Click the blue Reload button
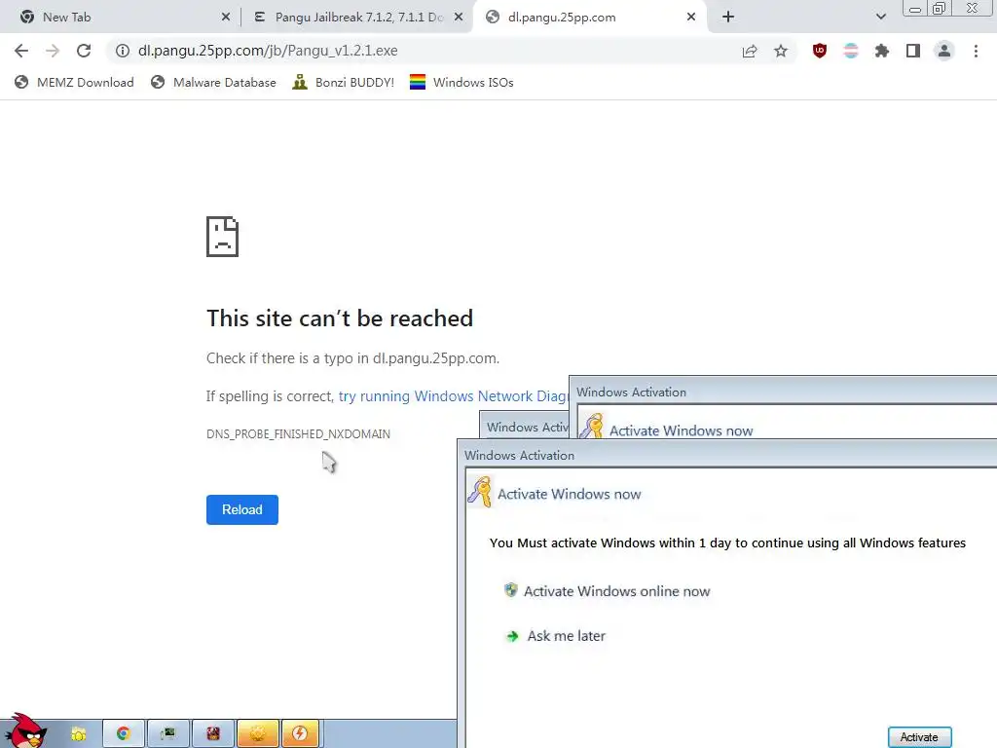 pyautogui.click(x=242, y=509)
